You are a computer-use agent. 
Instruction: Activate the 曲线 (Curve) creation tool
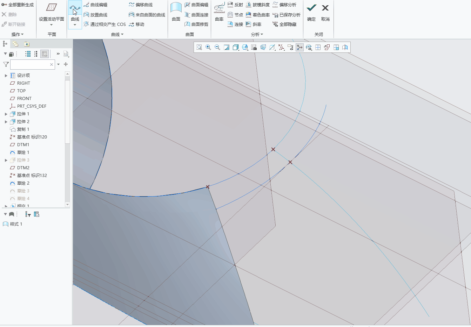(75, 8)
